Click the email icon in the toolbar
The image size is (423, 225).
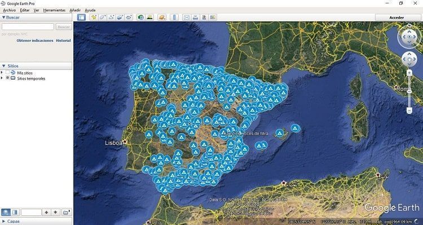[x=187, y=17]
